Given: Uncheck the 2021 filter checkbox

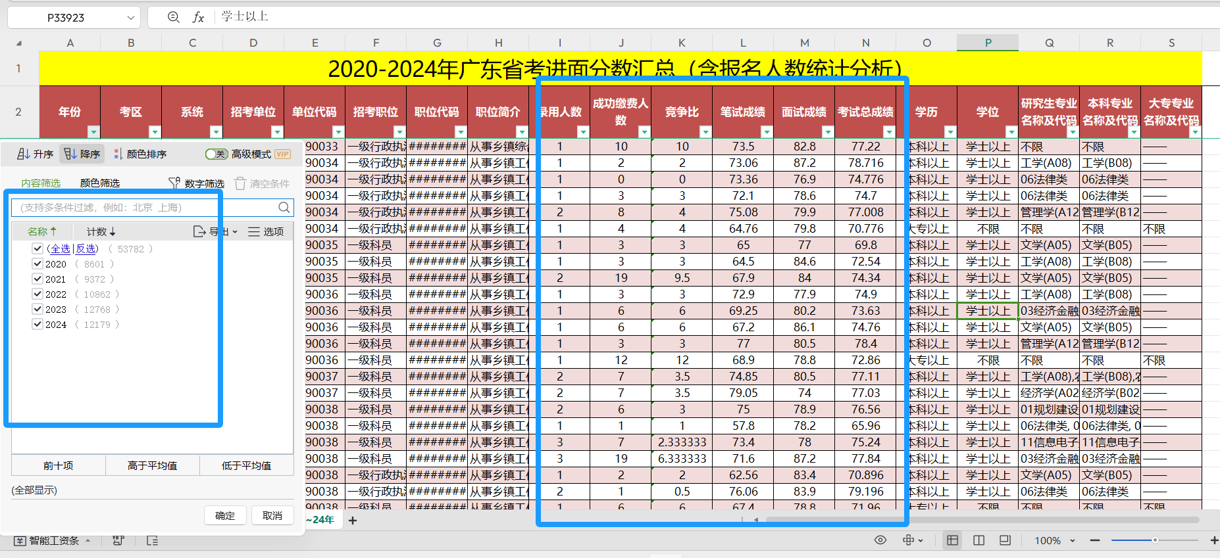Looking at the screenshot, I should [38, 279].
